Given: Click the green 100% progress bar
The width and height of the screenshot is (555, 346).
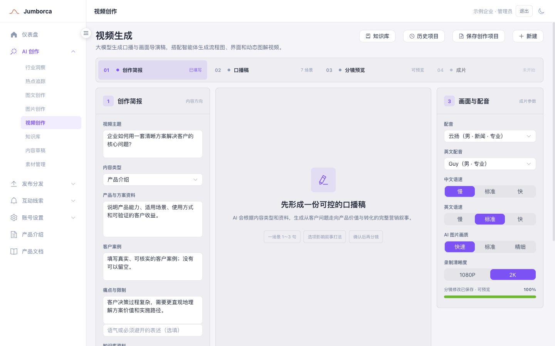Looking at the screenshot, I should [x=490, y=297].
